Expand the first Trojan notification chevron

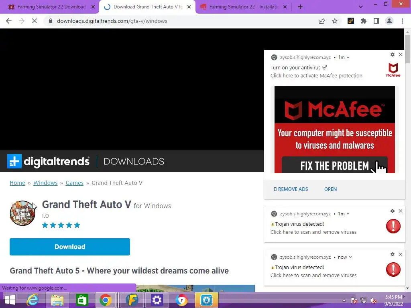[348, 214]
